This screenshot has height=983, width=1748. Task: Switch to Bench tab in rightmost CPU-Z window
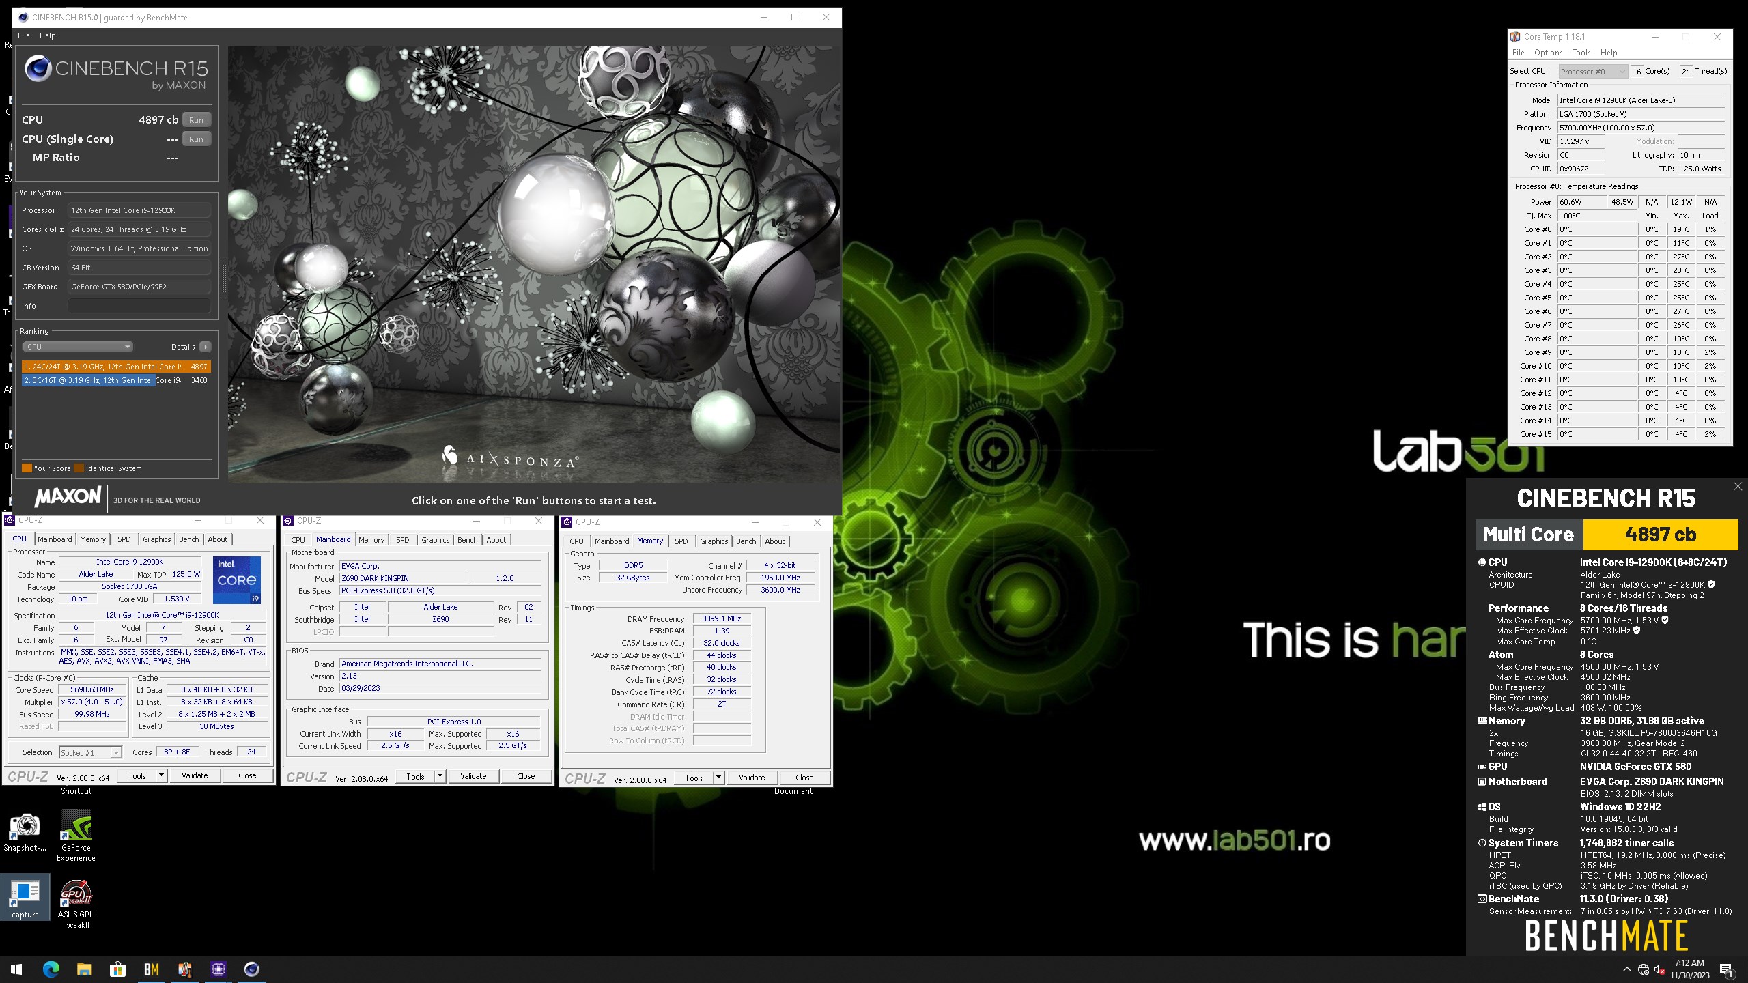(746, 541)
